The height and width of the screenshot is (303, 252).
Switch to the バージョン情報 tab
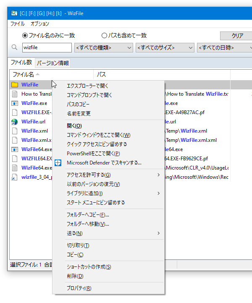(53, 63)
